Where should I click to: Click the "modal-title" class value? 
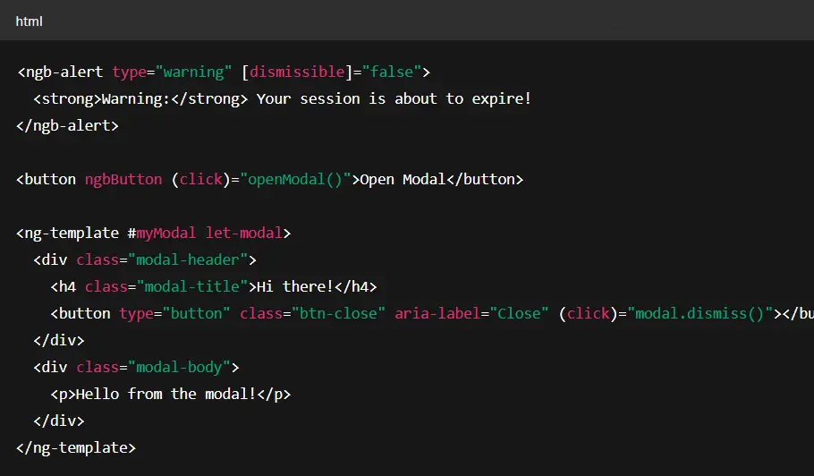(192, 286)
